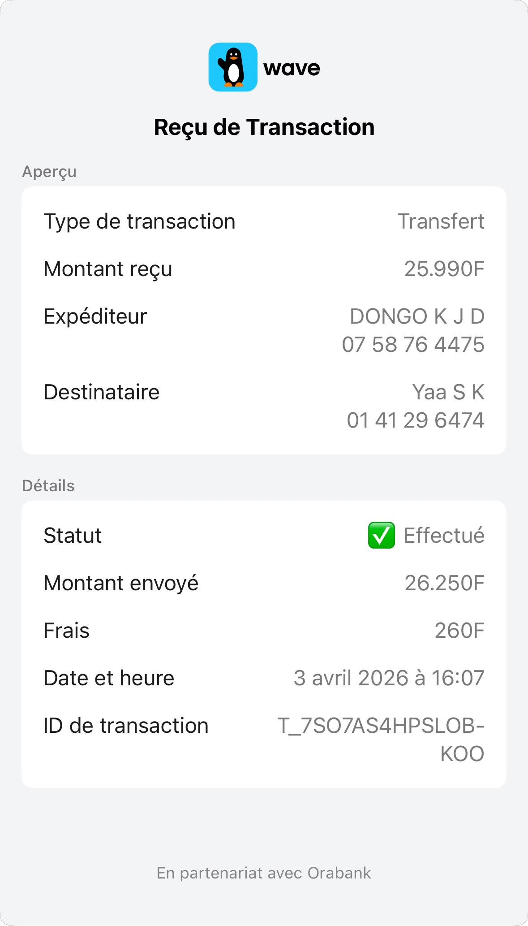Tap sender phone number 07 58 76 4475

pyautogui.click(x=413, y=345)
